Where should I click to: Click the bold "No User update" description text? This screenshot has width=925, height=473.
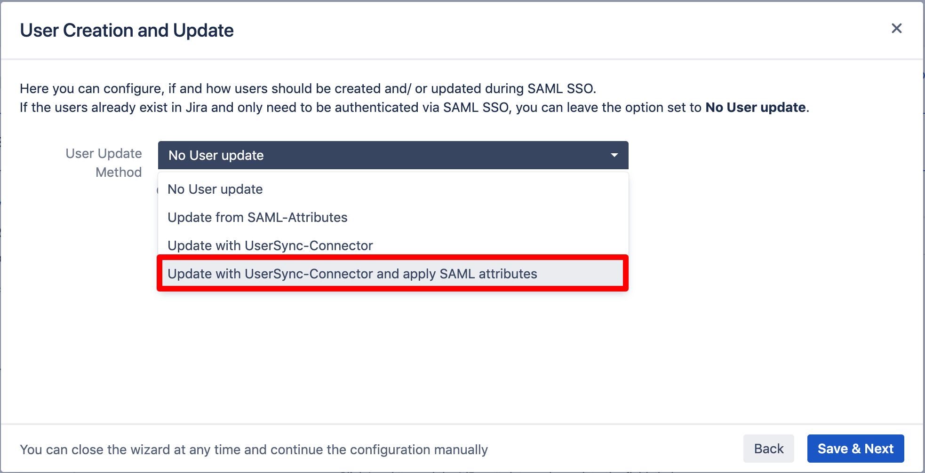[755, 108]
